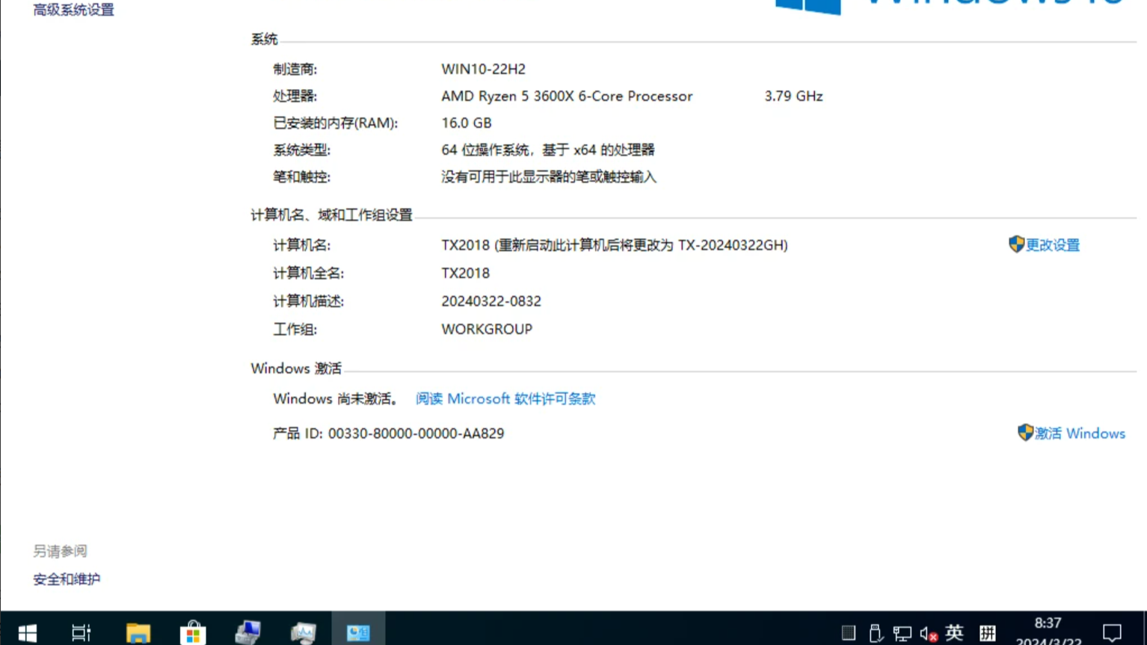
Task: Open Action Center notification icon
Action: tap(1113, 632)
